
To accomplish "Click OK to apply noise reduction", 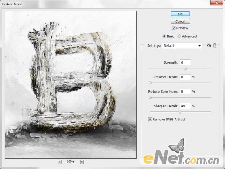I will pyautogui.click(x=180, y=14).
